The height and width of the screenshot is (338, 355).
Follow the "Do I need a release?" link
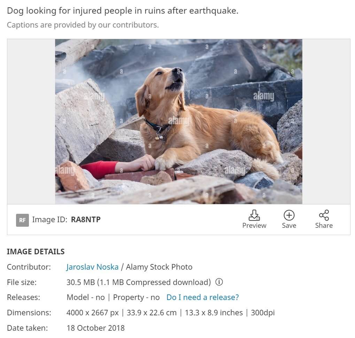tap(202, 297)
